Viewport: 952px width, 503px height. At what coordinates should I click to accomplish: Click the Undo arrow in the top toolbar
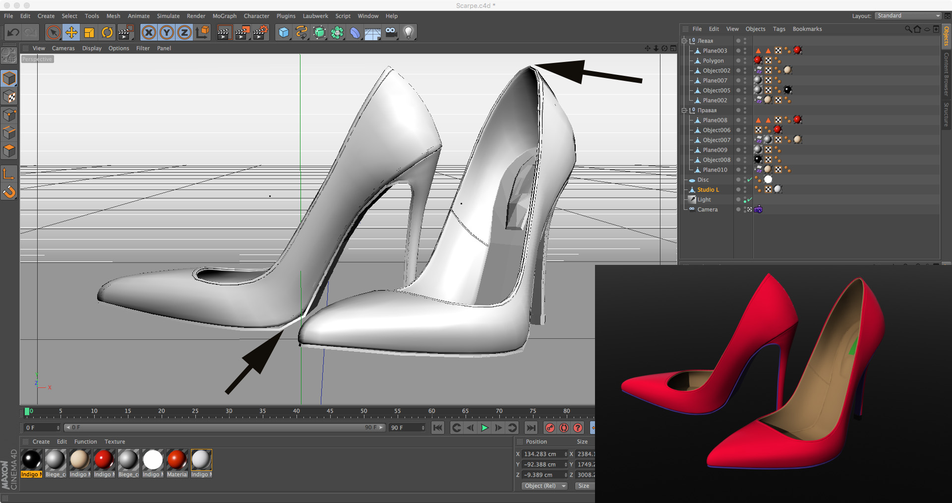coord(13,33)
